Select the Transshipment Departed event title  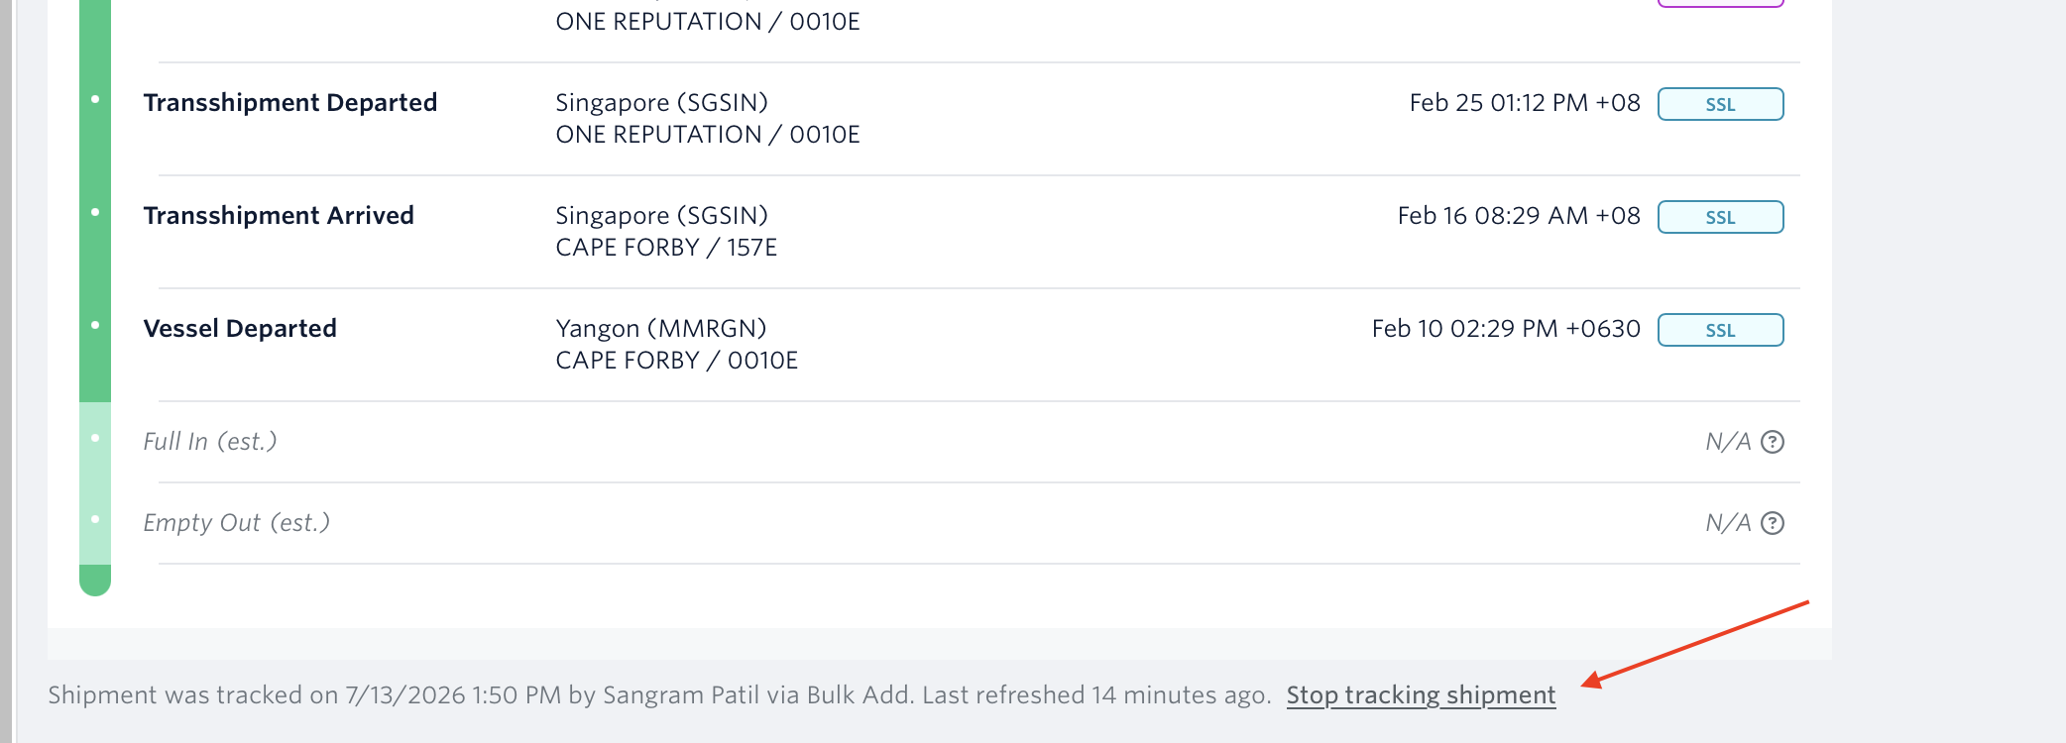[290, 103]
